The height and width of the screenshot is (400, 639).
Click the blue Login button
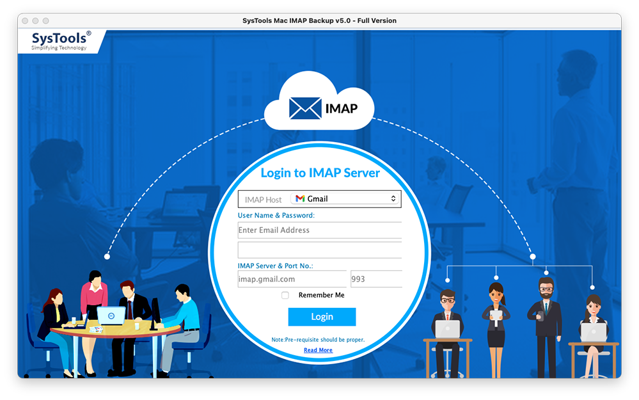coord(322,317)
